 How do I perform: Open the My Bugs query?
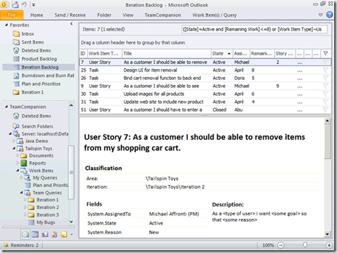pos(46,222)
